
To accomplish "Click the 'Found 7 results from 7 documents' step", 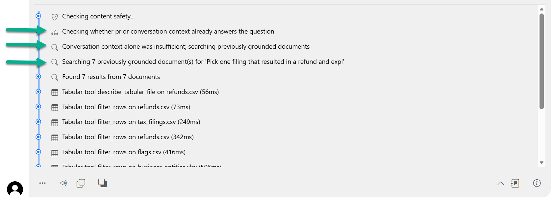I will (x=111, y=77).
